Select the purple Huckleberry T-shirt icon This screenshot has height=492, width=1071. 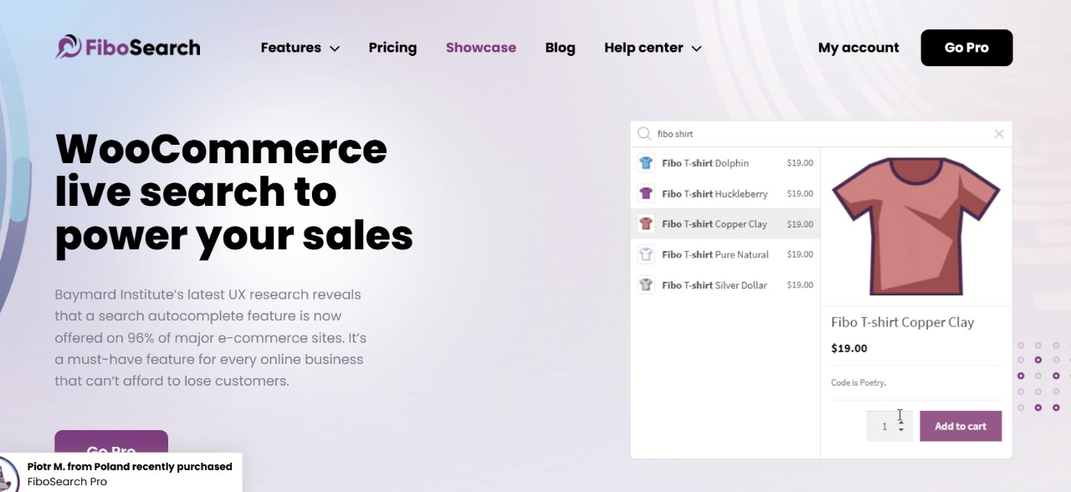(x=645, y=193)
